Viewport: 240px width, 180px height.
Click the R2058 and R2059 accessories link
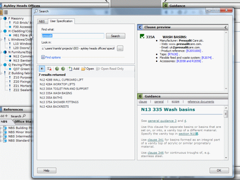pyautogui.click(x=189, y=61)
